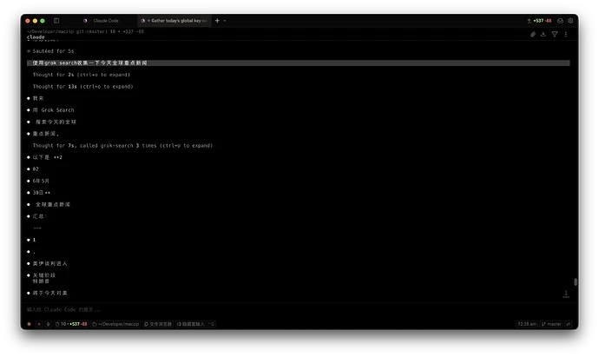Expand the Thought for 13s line

coord(82,86)
